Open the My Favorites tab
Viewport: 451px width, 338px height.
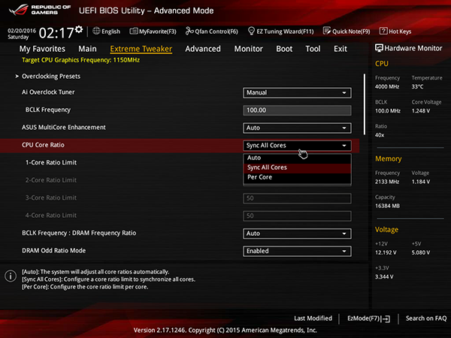click(42, 49)
